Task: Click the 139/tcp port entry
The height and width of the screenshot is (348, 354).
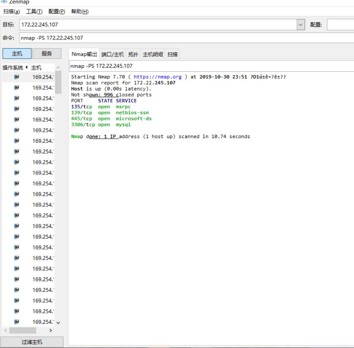Action: coord(82,112)
